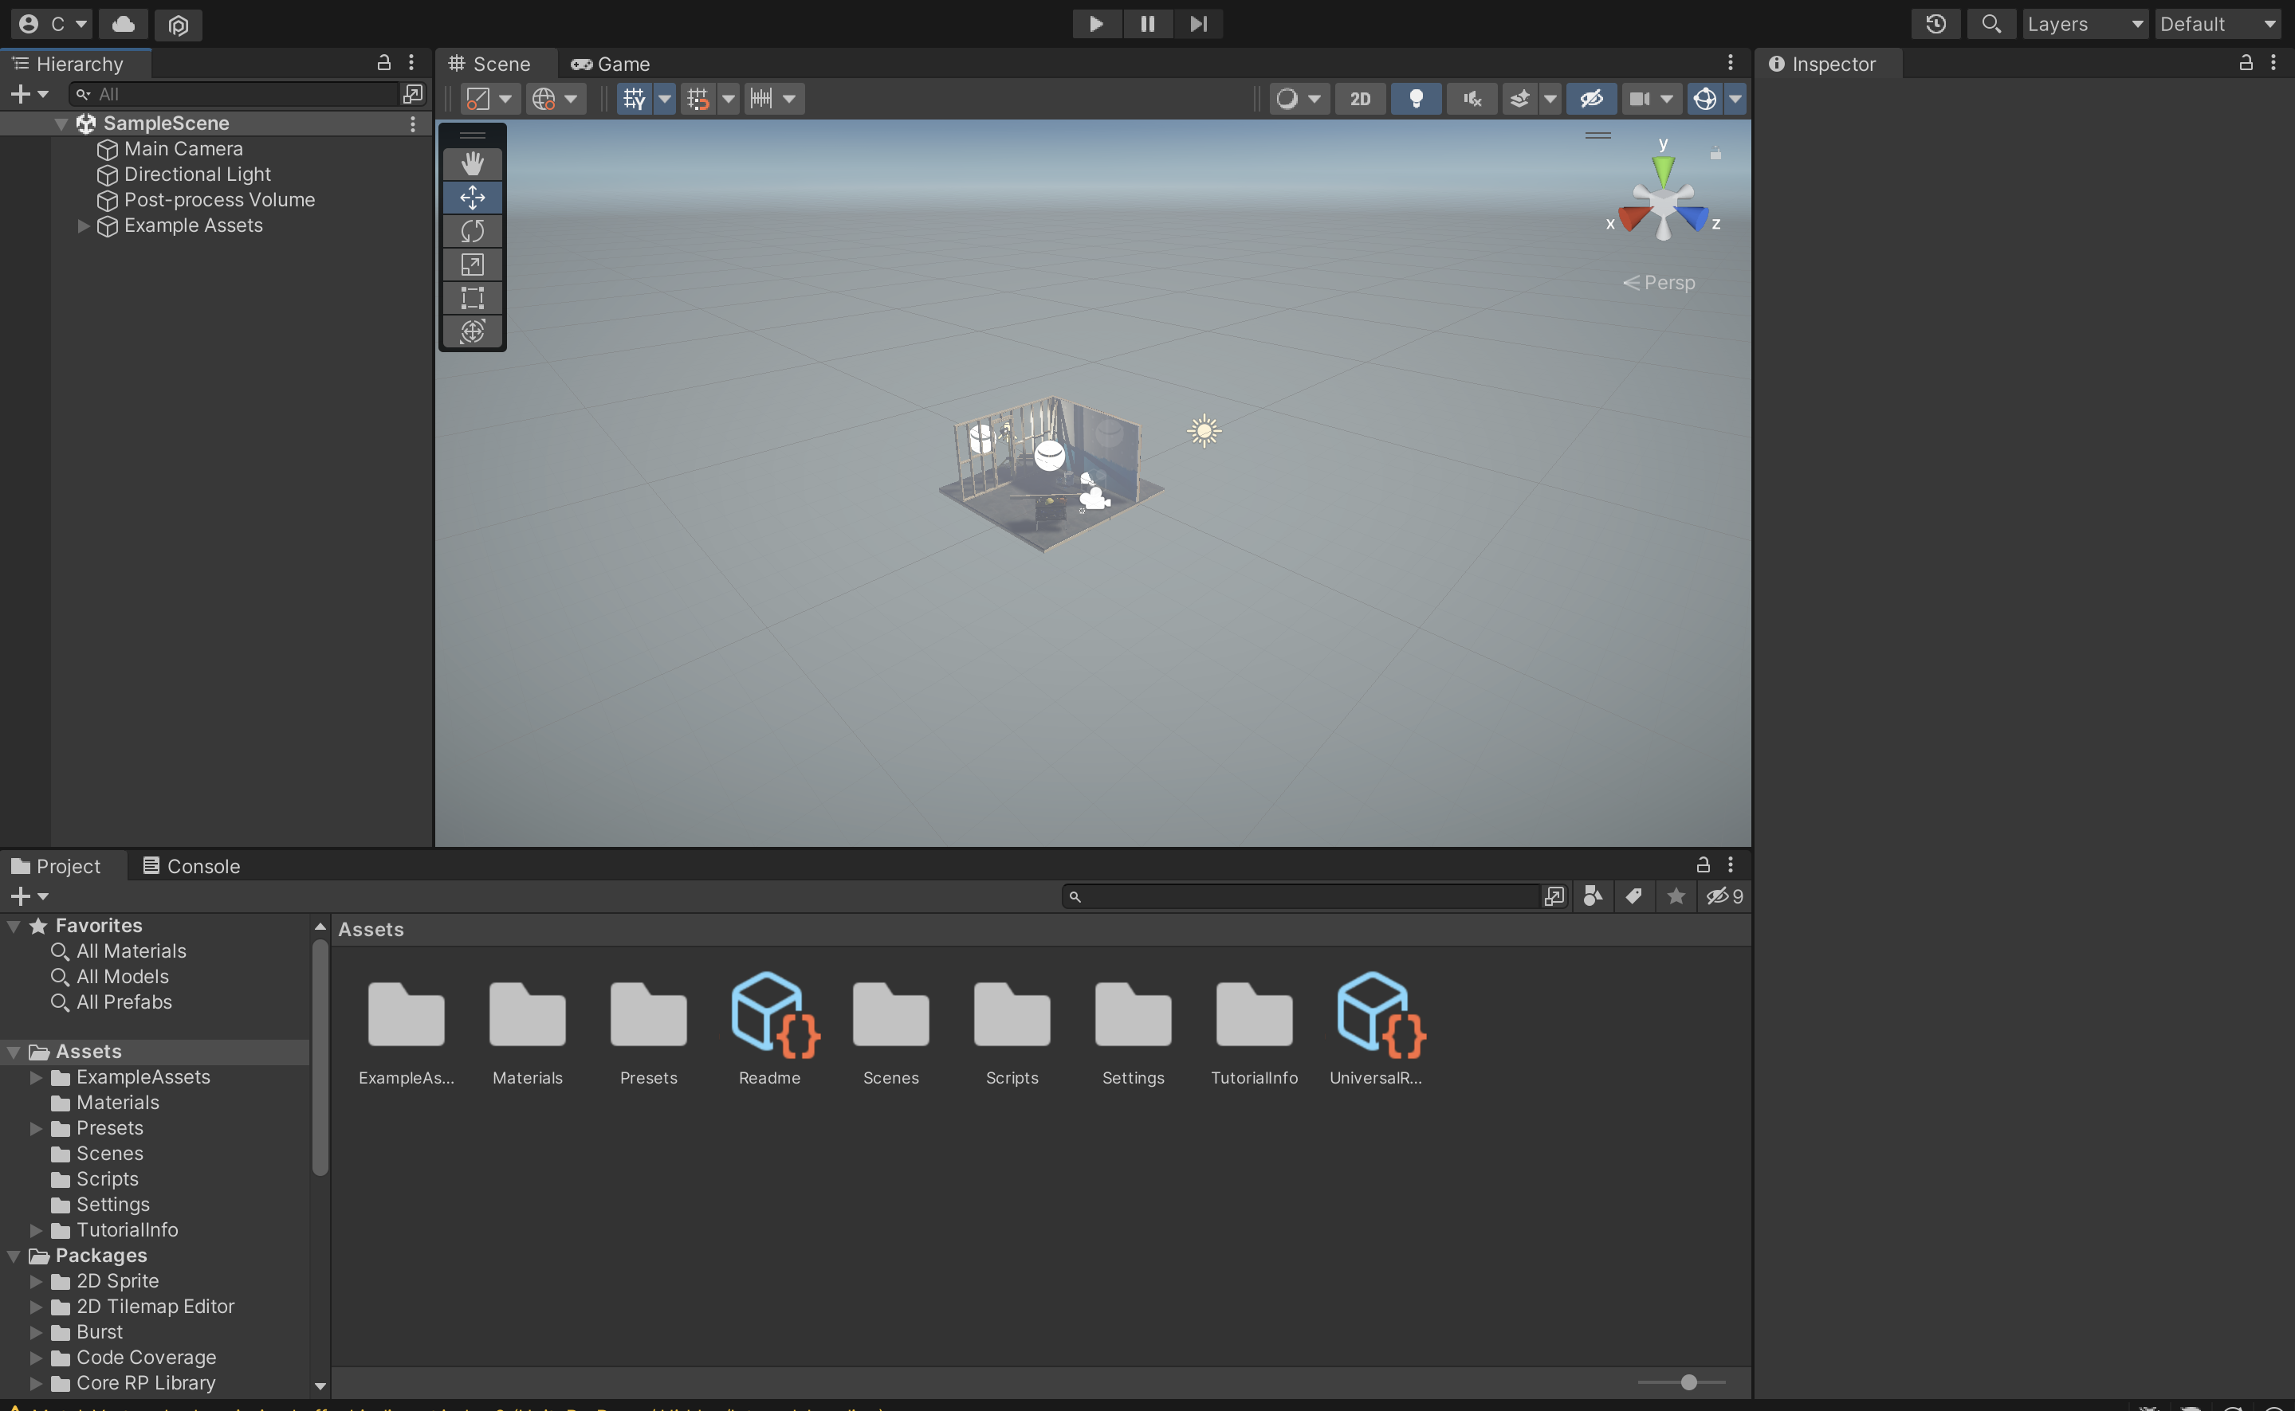Image resolution: width=2295 pixels, height=1411 pixels.
Task: Click the Project search field
Action: pyautogui.click(x=1301, y=897)
